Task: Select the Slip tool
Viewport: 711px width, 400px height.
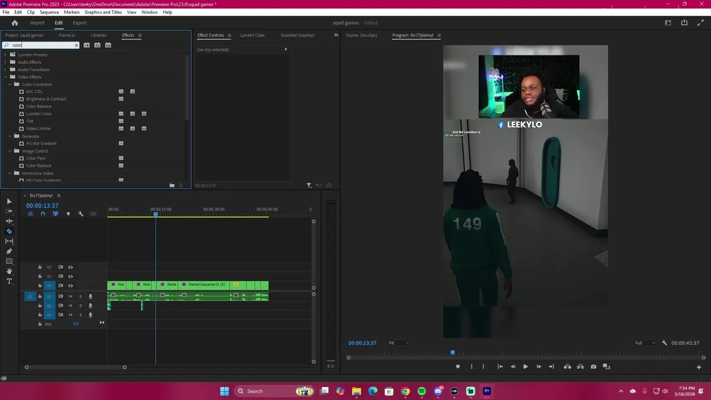Action: point(9,241)
